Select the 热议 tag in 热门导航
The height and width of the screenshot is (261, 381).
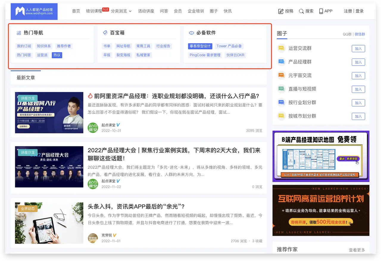(57, 55)
